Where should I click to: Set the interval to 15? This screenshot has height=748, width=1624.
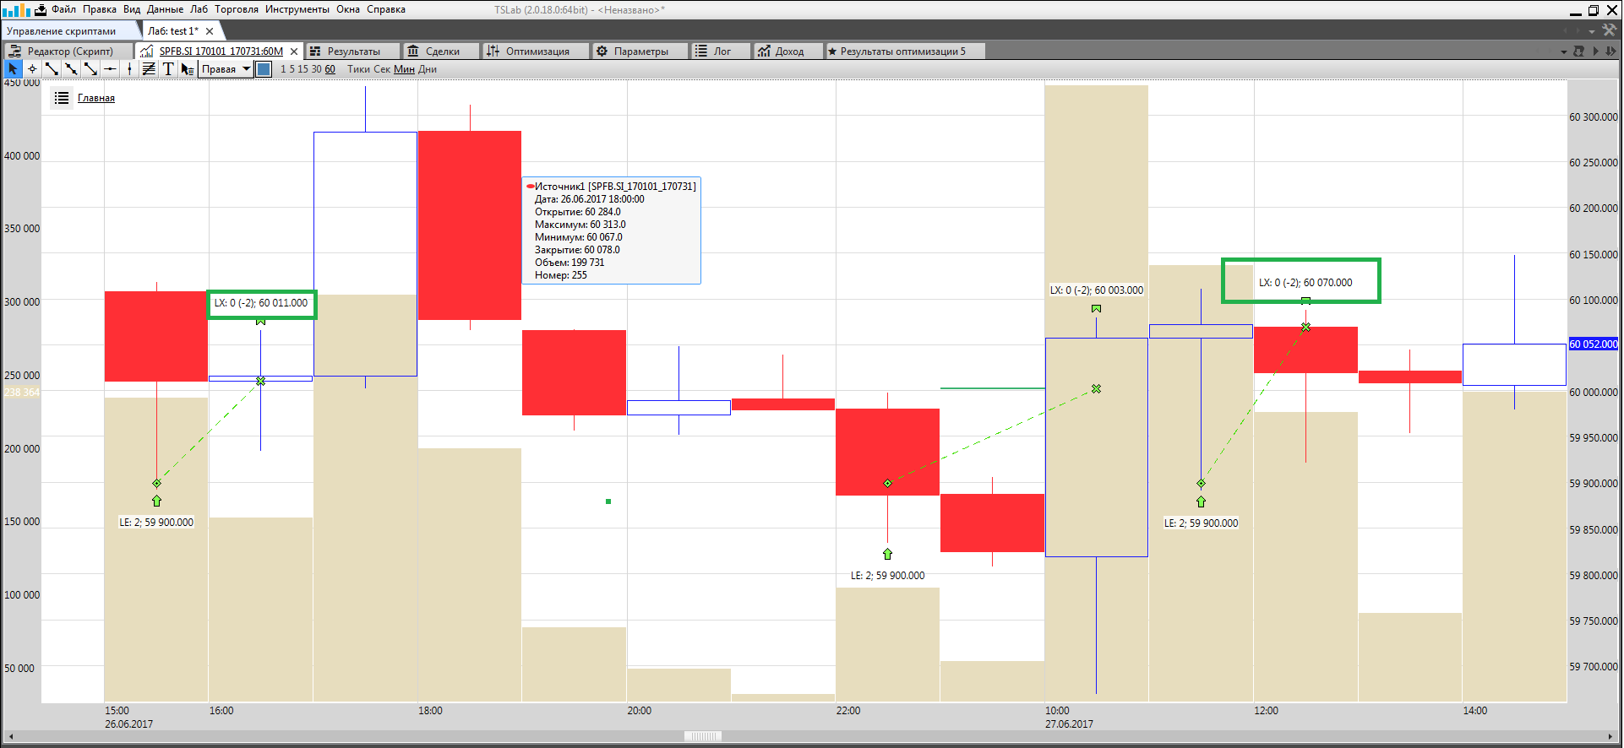point(302,69)
